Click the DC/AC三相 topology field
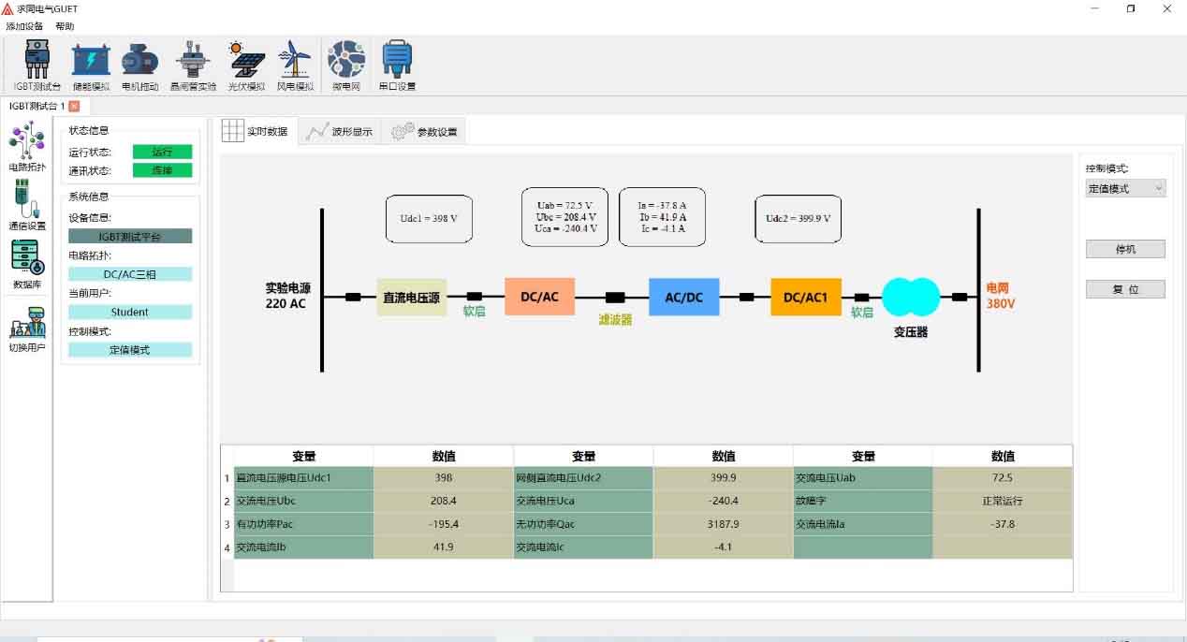1187x642 pixels. pos(130,274)
